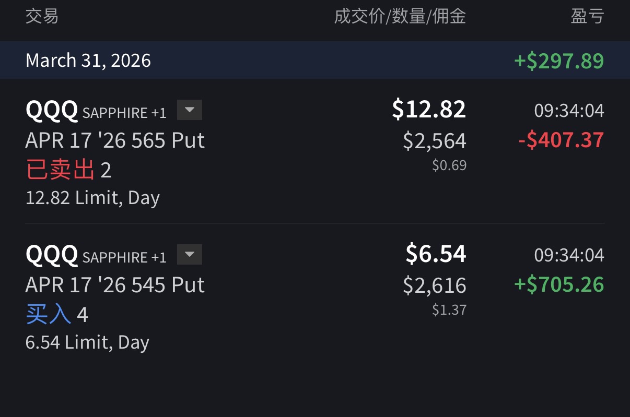Click the $1.37 commission value
630x417 pixels.
pyautogui.click(x=449, y=310)
